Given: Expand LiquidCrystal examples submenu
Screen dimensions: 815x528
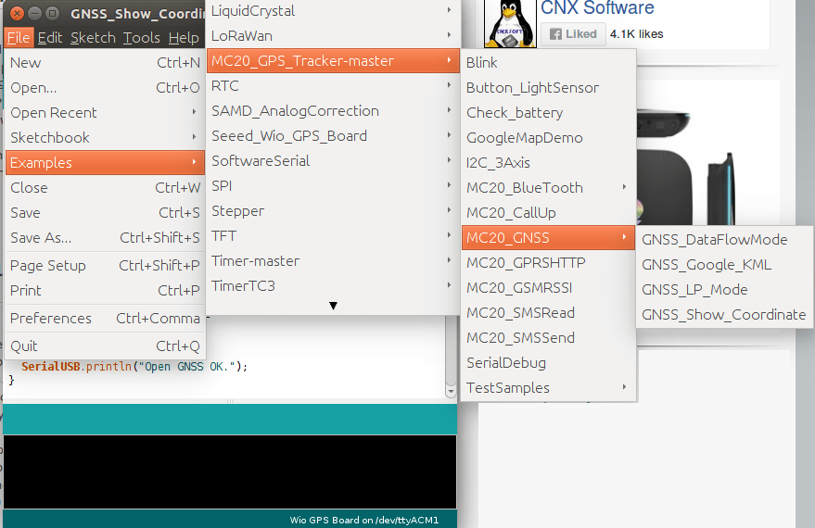Looking at the screenshot, I should pos(333,11).
